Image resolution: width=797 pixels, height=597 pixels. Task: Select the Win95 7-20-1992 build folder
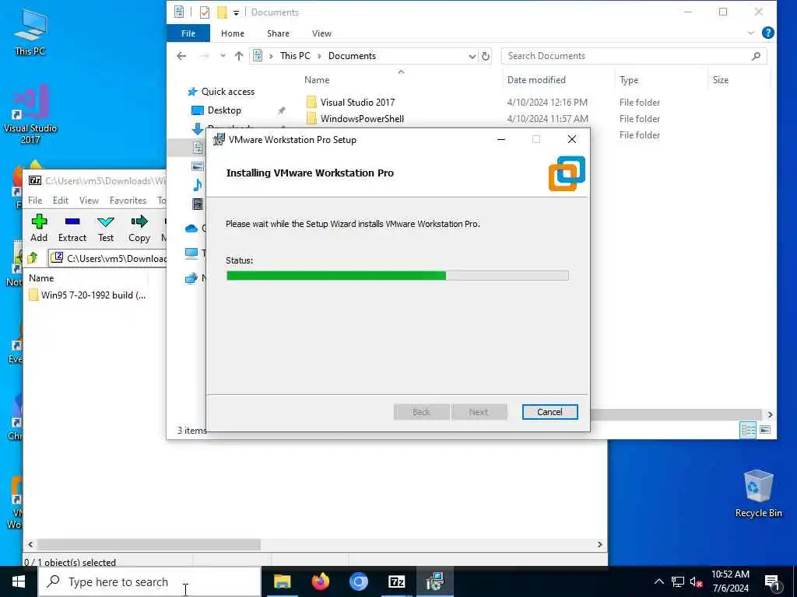(87, 295)
